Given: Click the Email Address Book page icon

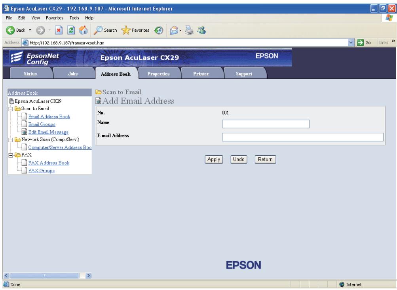Looking at the screenshot, I should pyautogui.click(x=24, y=116).
